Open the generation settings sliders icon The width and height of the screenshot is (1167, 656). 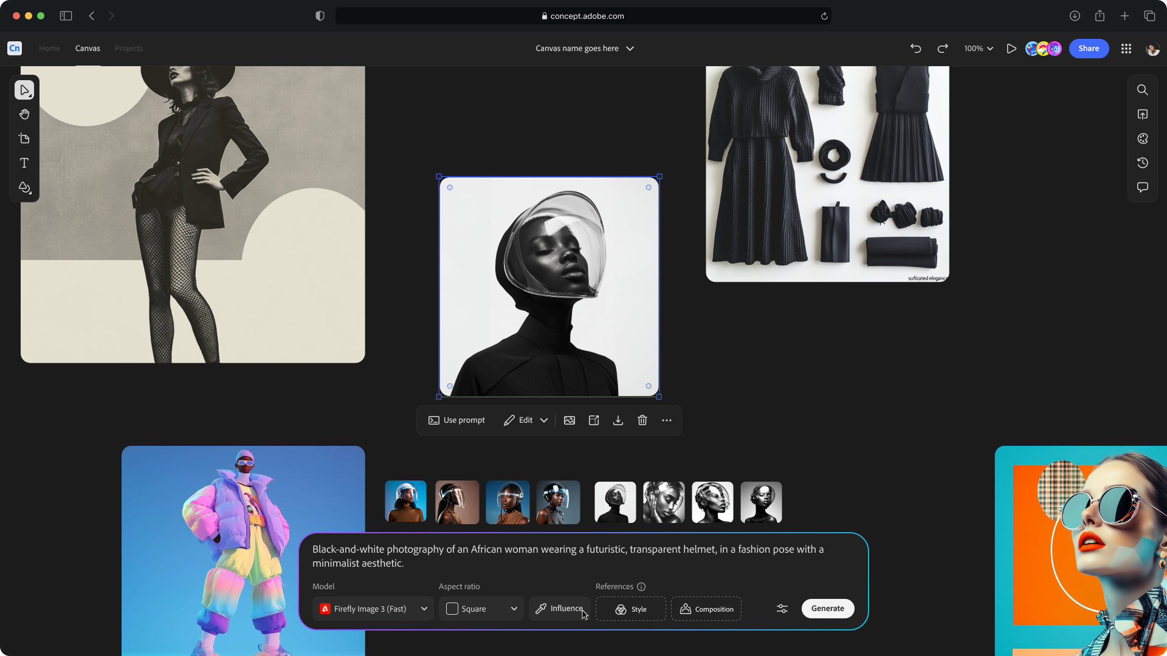[x=782, y=609]
